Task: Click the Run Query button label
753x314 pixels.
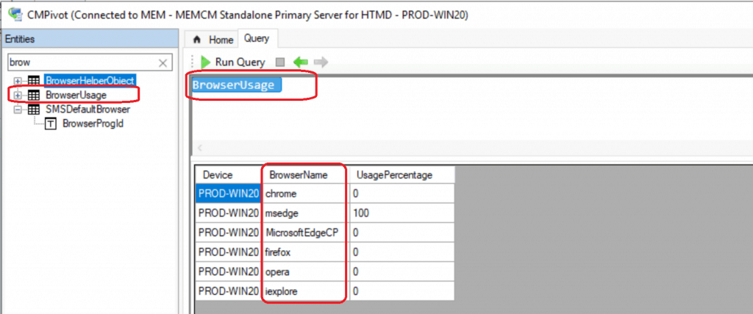Action: point(240,62)
